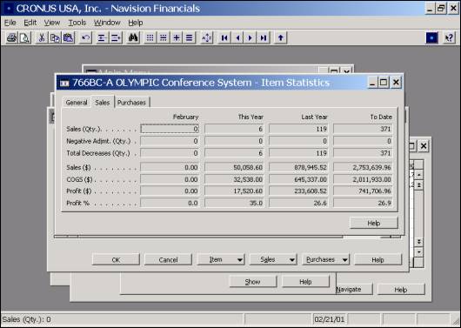Switch to the General tab
This screenshot has width=461, height=328.
point(77,103)
